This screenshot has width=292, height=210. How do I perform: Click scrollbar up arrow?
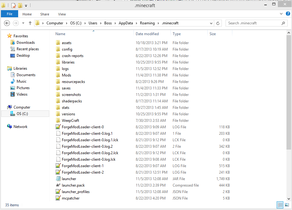(x=289, y=33)
